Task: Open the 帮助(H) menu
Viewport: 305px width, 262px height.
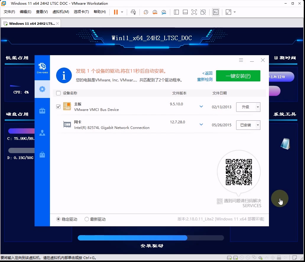Action: [x=100, y=12]
